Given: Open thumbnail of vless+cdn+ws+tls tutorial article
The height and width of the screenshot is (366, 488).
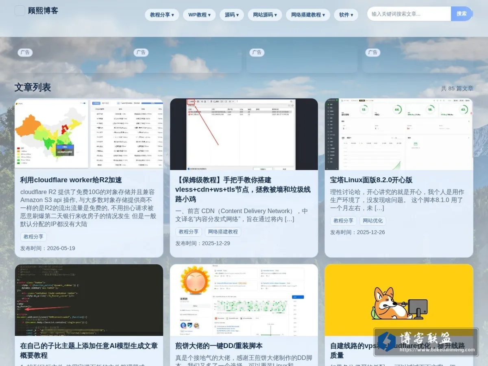Looking at the screenshot, I should pos(244,134).
